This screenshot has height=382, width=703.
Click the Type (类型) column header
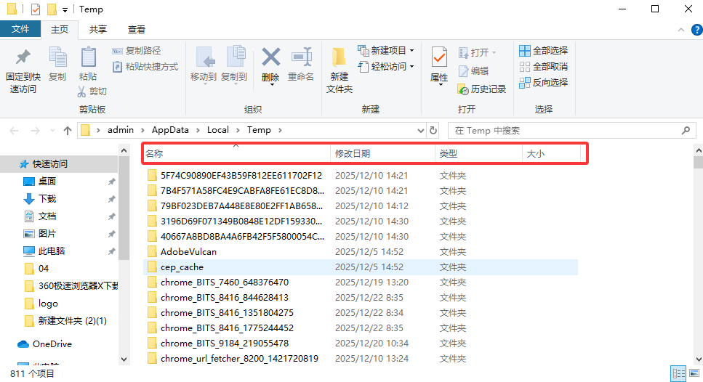coord(478,154)
